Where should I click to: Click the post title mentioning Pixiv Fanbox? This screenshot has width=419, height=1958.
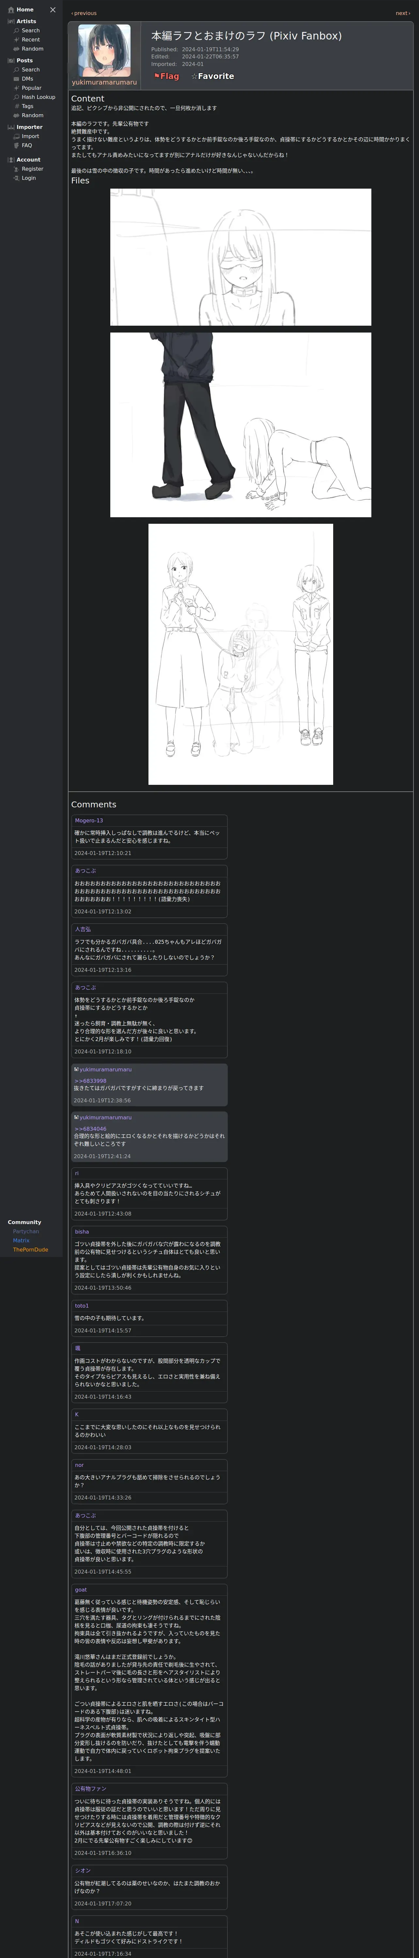click(246, 36)
